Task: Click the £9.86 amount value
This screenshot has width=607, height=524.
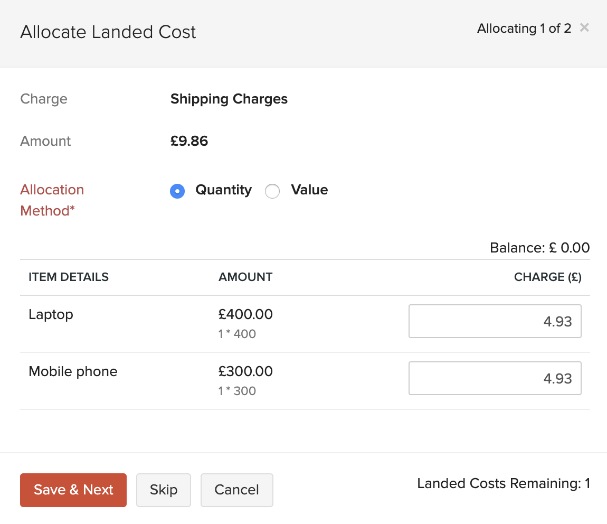Action: pyautogui.click(x=189, y=141)
